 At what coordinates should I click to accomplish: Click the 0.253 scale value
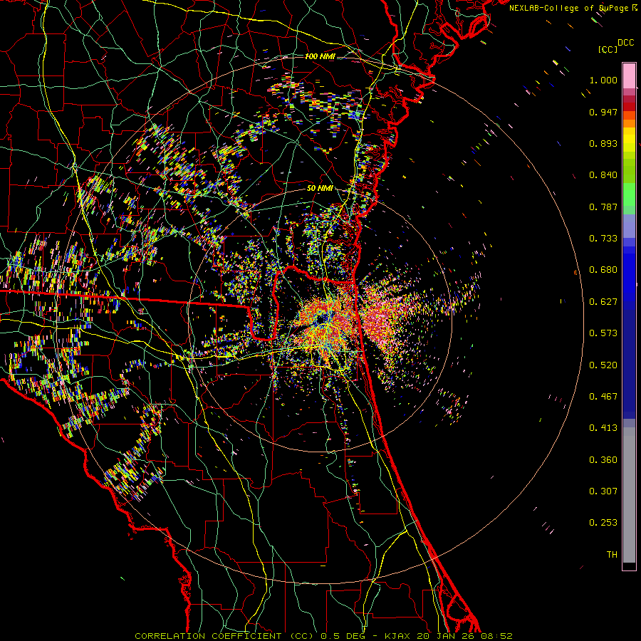(x=603, y=523)
